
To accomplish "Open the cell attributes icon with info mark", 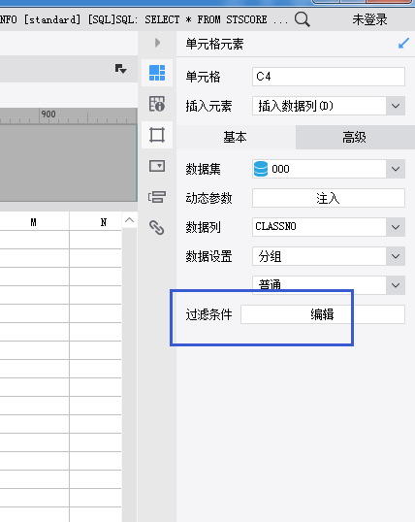I will click(x=157, y=104).
